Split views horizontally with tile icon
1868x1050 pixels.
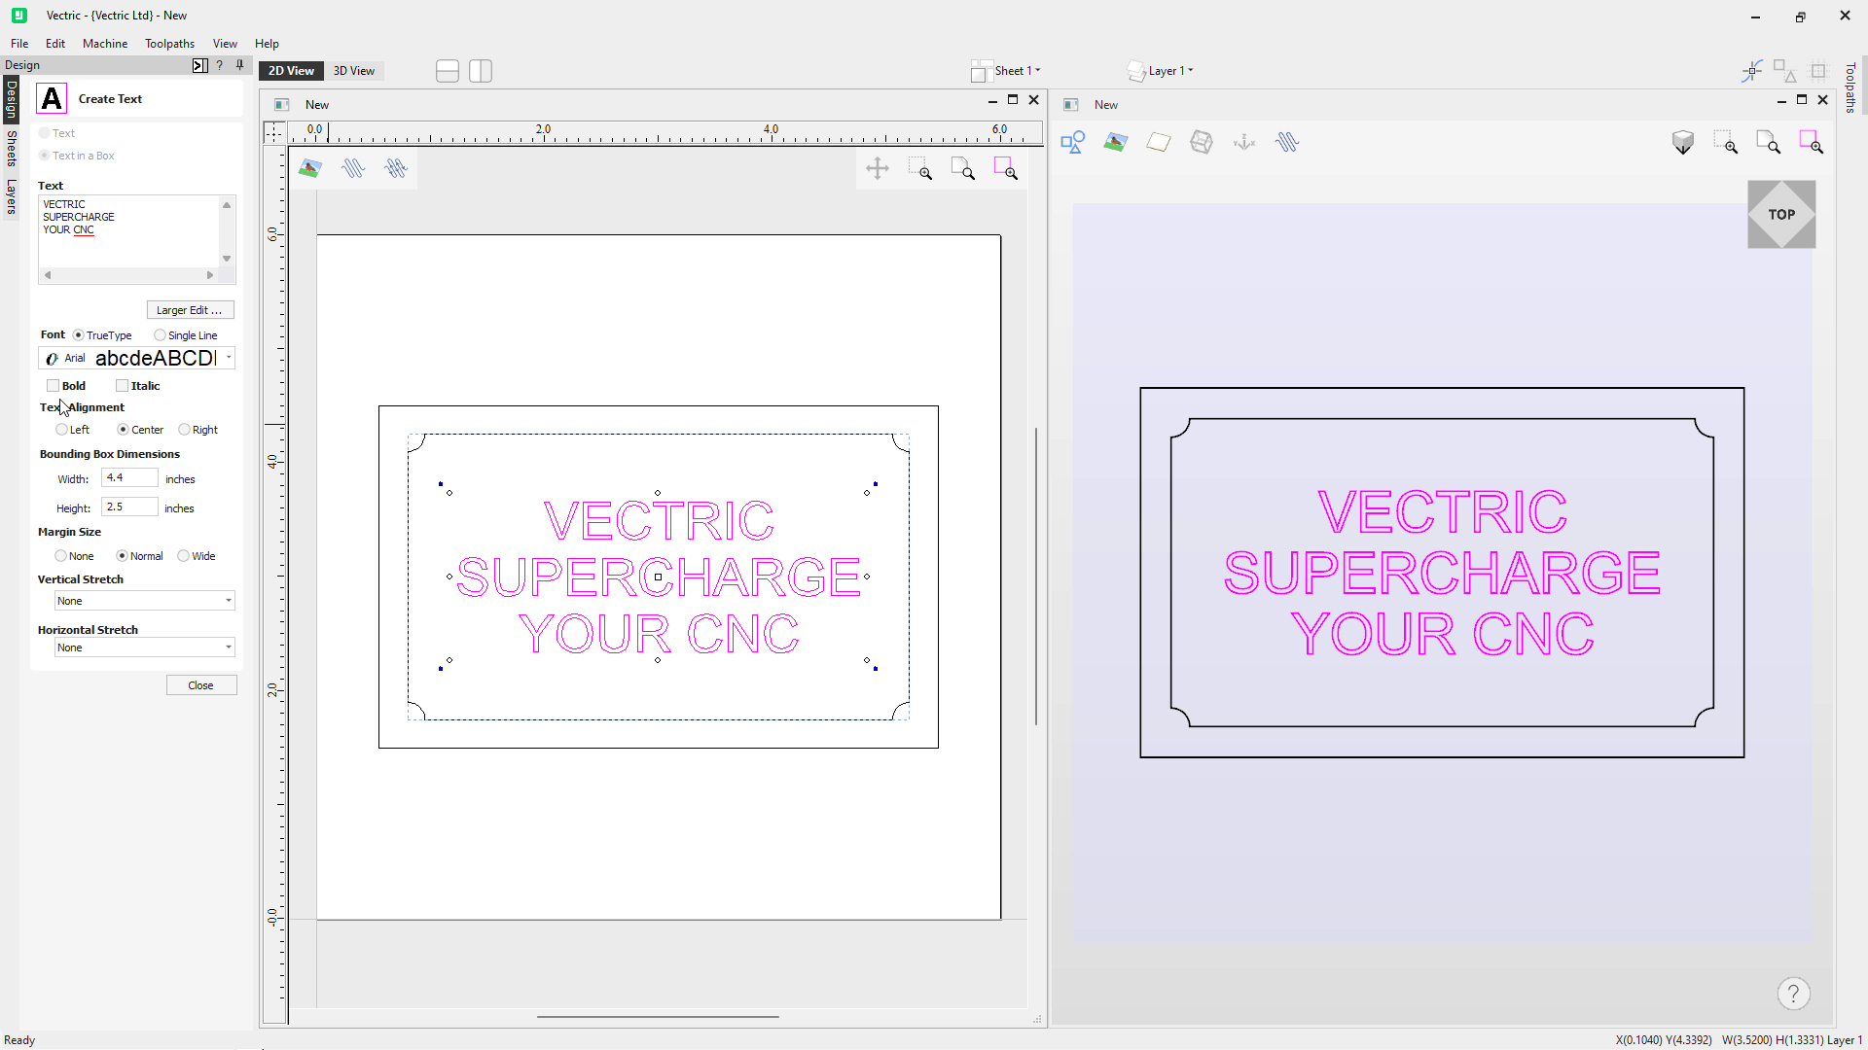[448, 71]
